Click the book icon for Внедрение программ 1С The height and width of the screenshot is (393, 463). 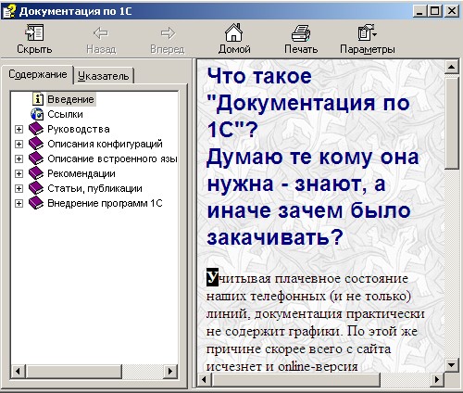[36, 203]
